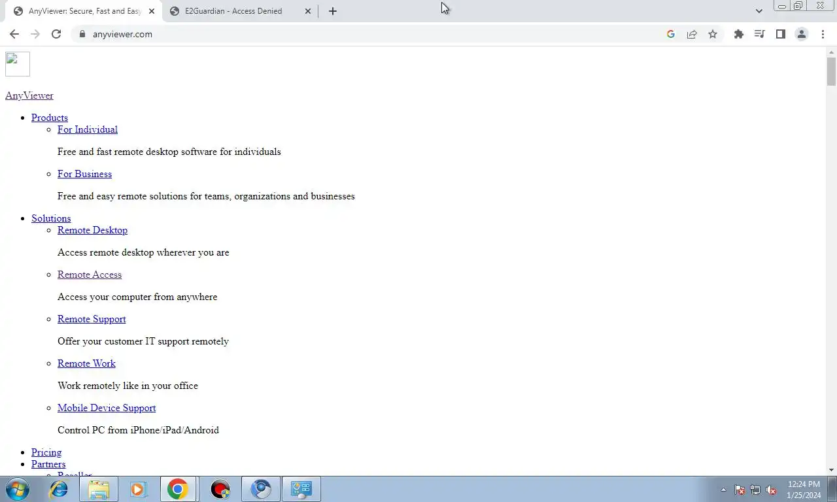Show hidden system tray icons
The width and height of the screenshot is (837, 502).
[x=723, y=490]
